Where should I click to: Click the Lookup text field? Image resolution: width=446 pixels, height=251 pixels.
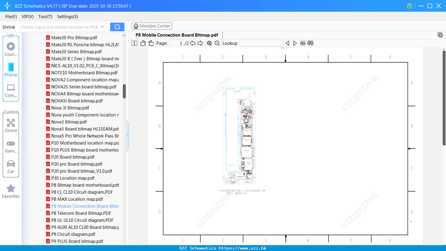click(261, 43)
